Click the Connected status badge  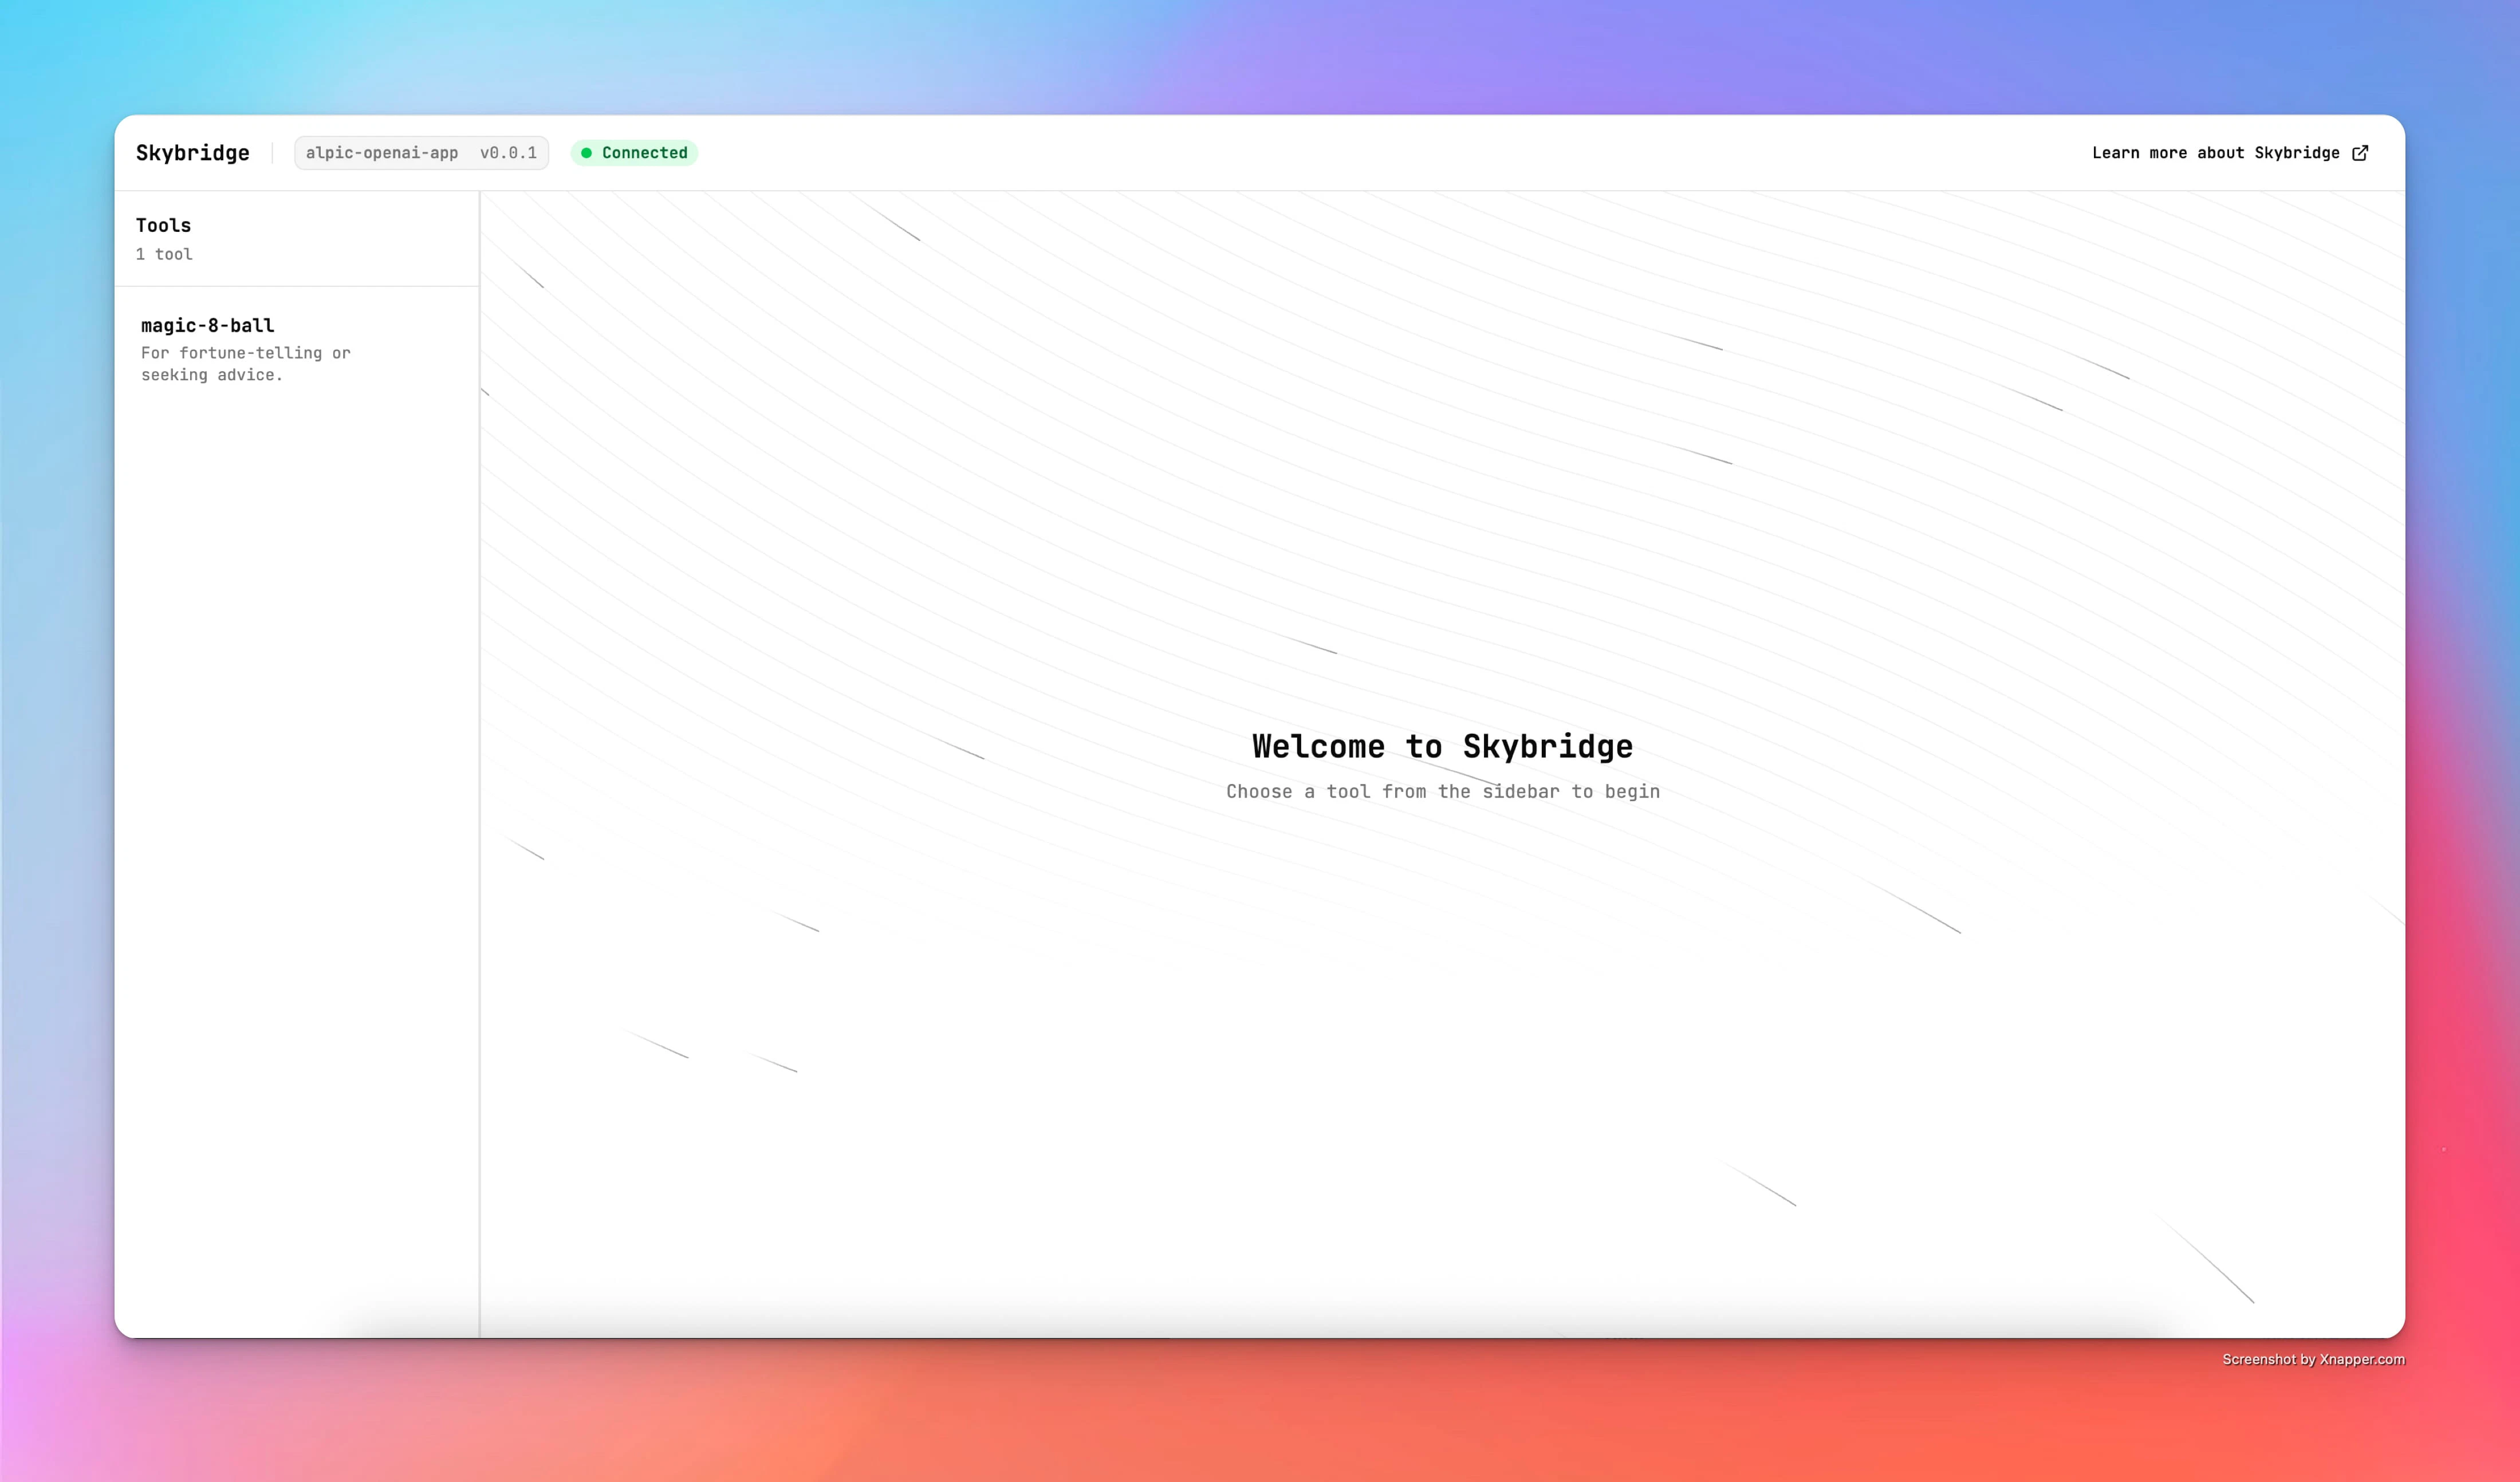(x=634, y=153)
